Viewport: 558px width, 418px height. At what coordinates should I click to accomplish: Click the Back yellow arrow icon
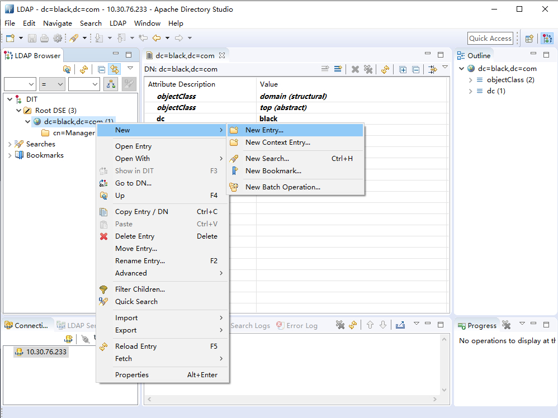point(157,38)
